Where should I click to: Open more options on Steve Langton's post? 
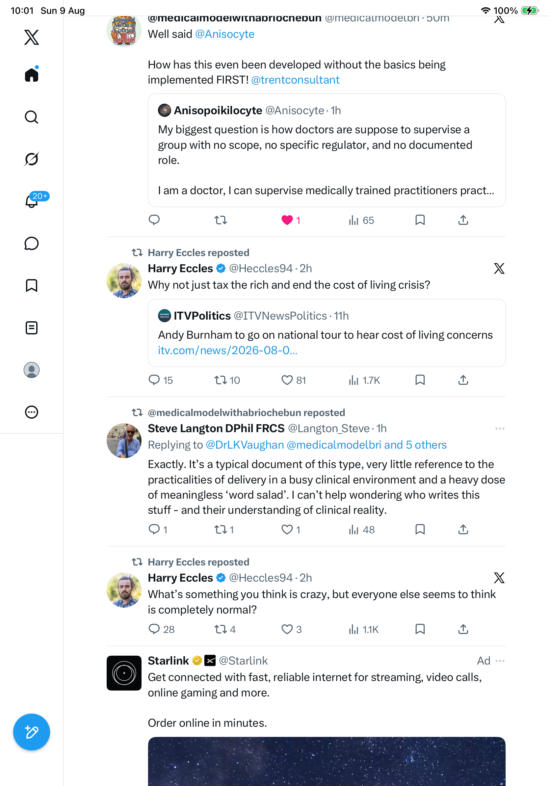(500, 429)
